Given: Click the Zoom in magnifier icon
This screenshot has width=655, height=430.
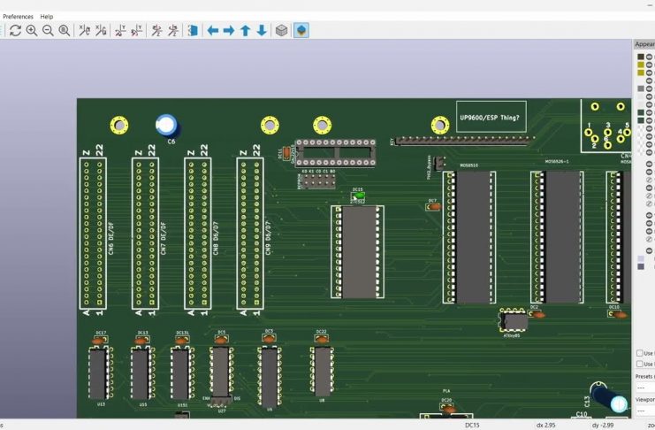Looking at the screenshot, I should (x=32, y=30).
